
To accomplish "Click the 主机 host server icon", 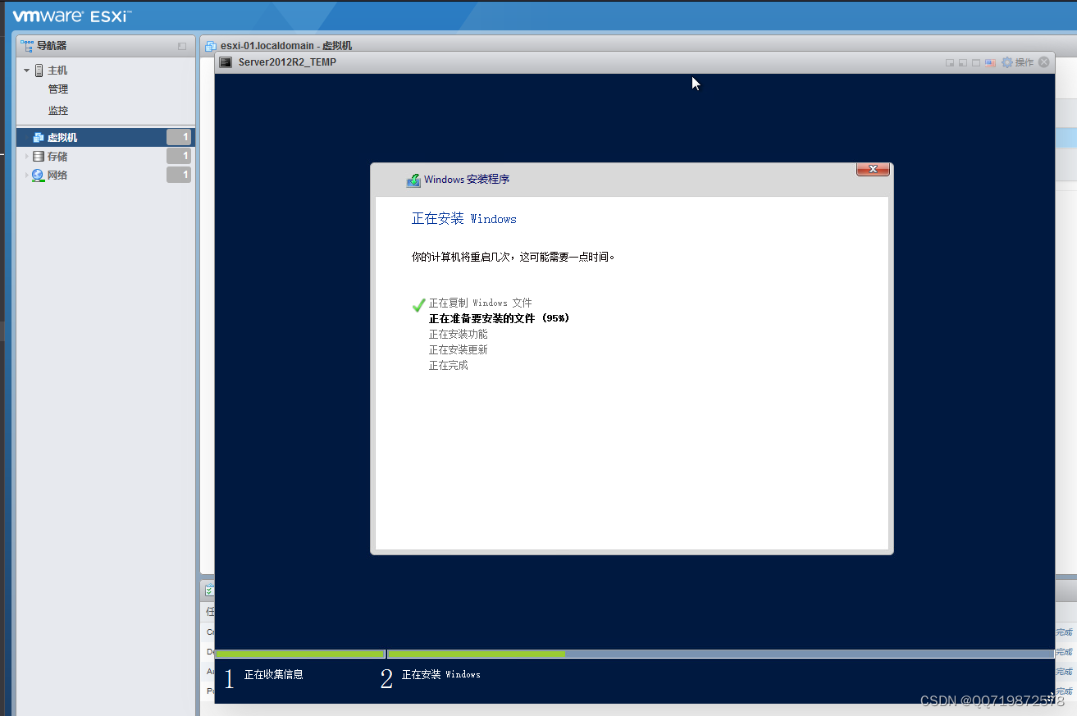I will [39, 71].
